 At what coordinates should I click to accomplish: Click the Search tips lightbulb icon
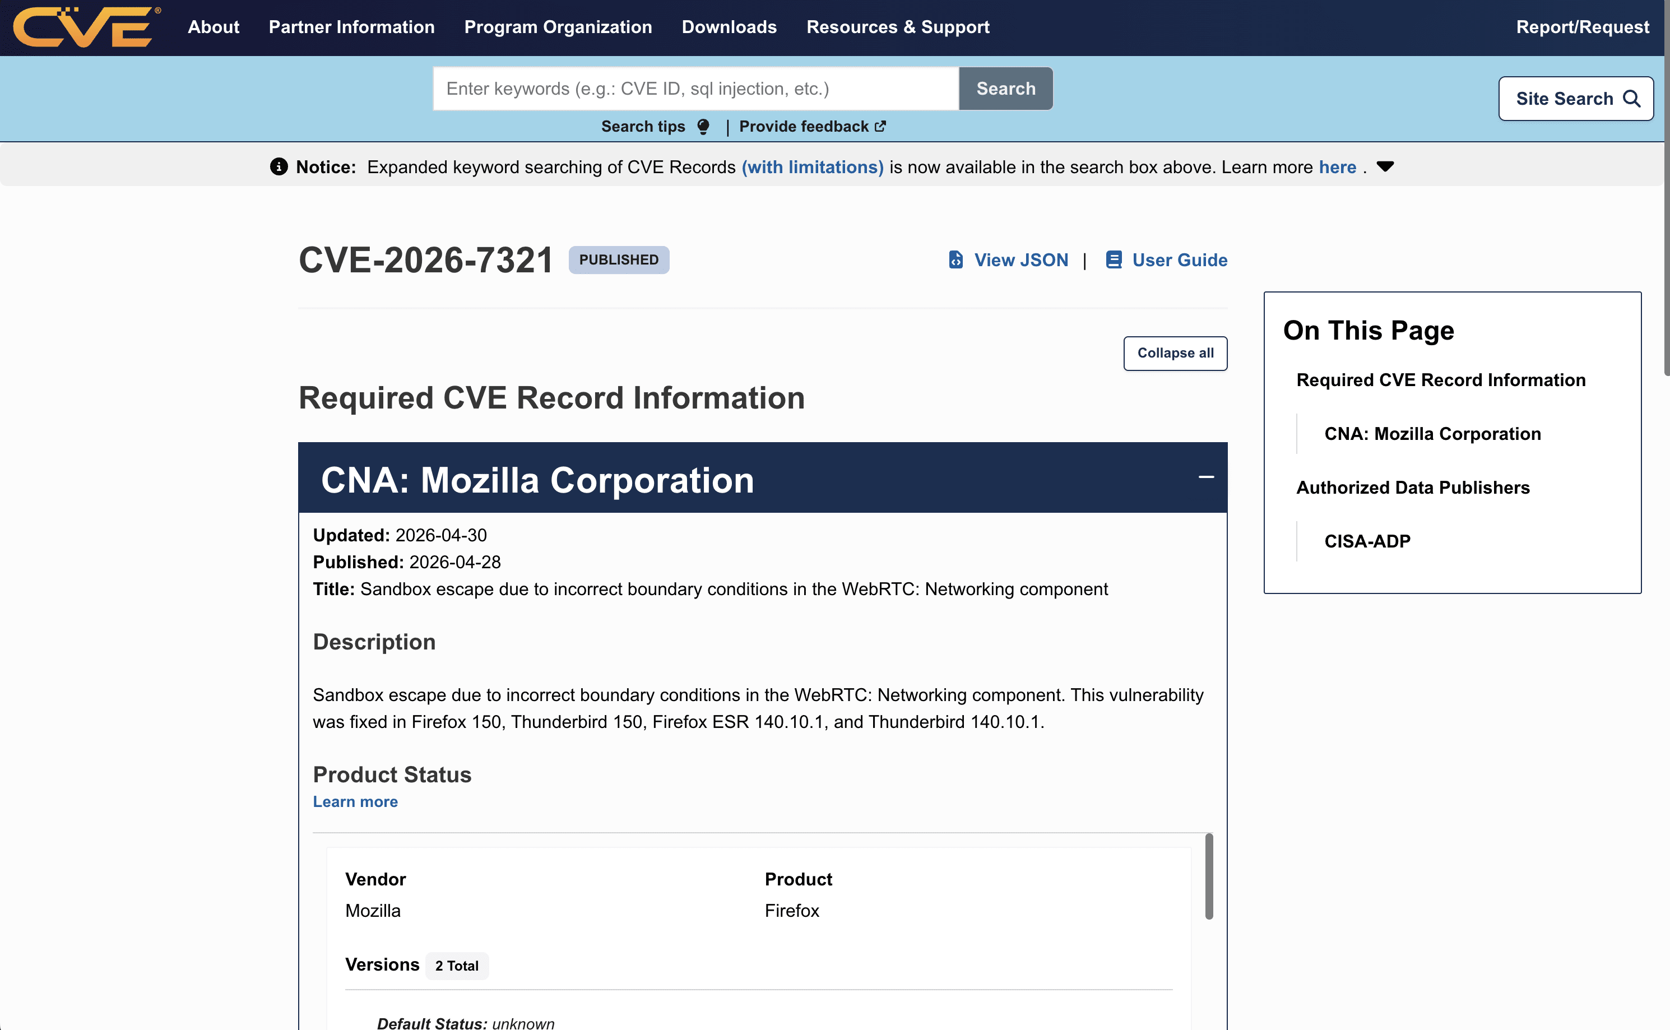click(703, 127)
